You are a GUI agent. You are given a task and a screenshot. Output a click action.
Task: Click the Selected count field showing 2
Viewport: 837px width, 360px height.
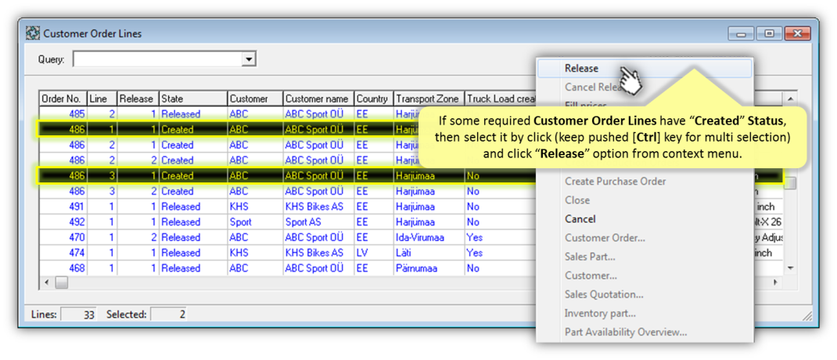click(168, 315)
